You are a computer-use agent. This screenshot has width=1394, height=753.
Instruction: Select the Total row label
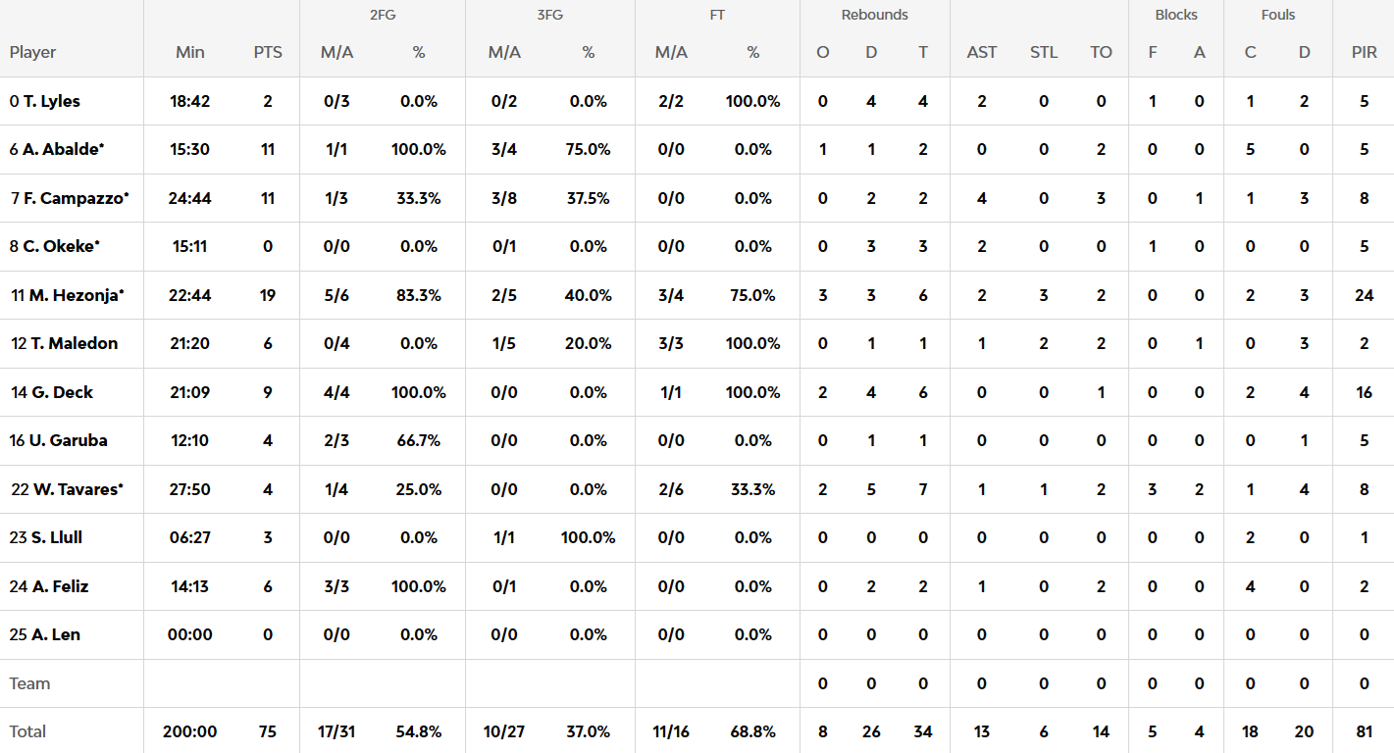28,731
